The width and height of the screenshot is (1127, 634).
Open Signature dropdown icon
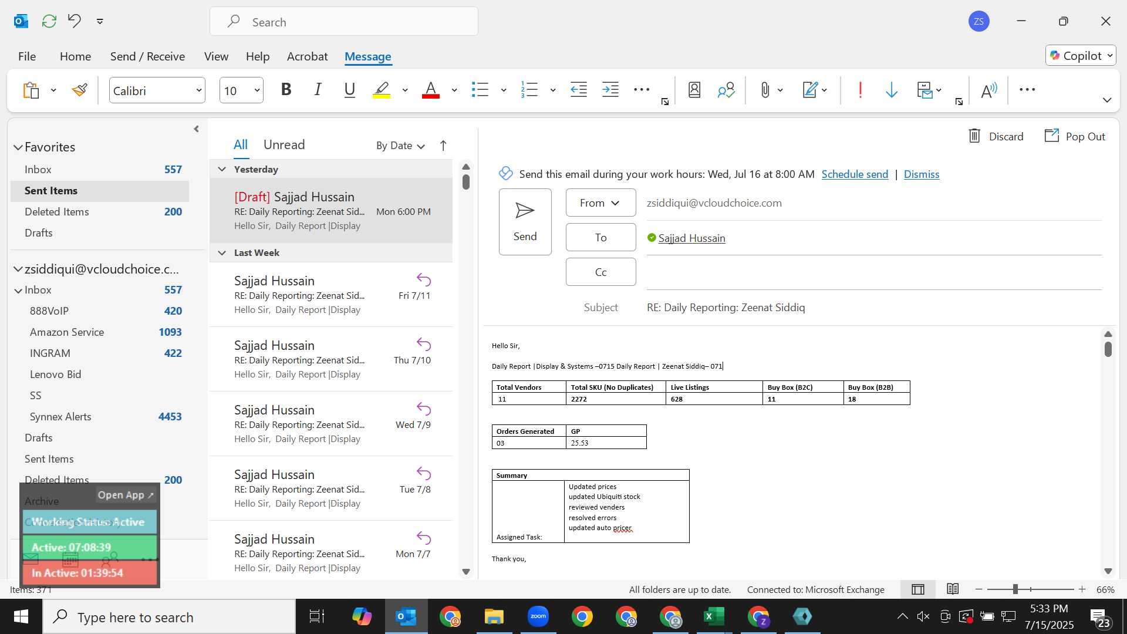815,90
